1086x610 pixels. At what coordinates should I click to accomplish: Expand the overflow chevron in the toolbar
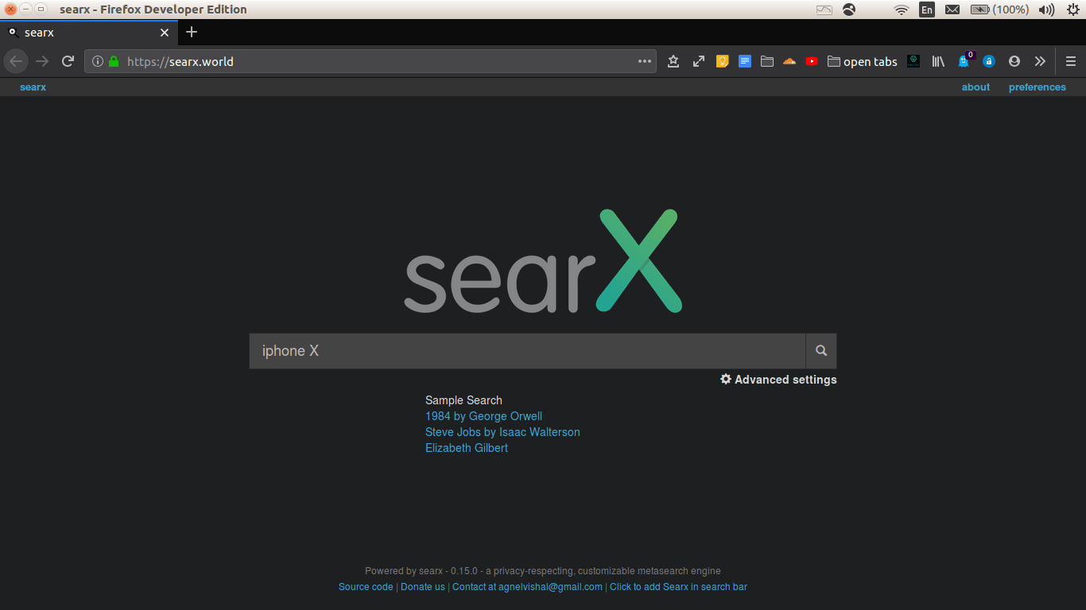point(1040,61)
